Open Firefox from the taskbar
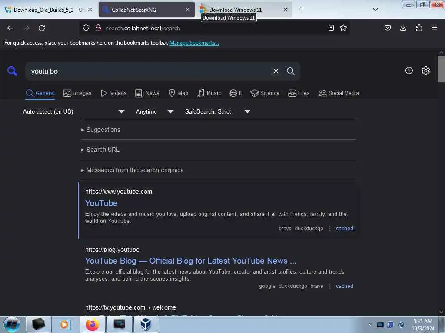This screenshot has width=445, height=333. (93, 324)
